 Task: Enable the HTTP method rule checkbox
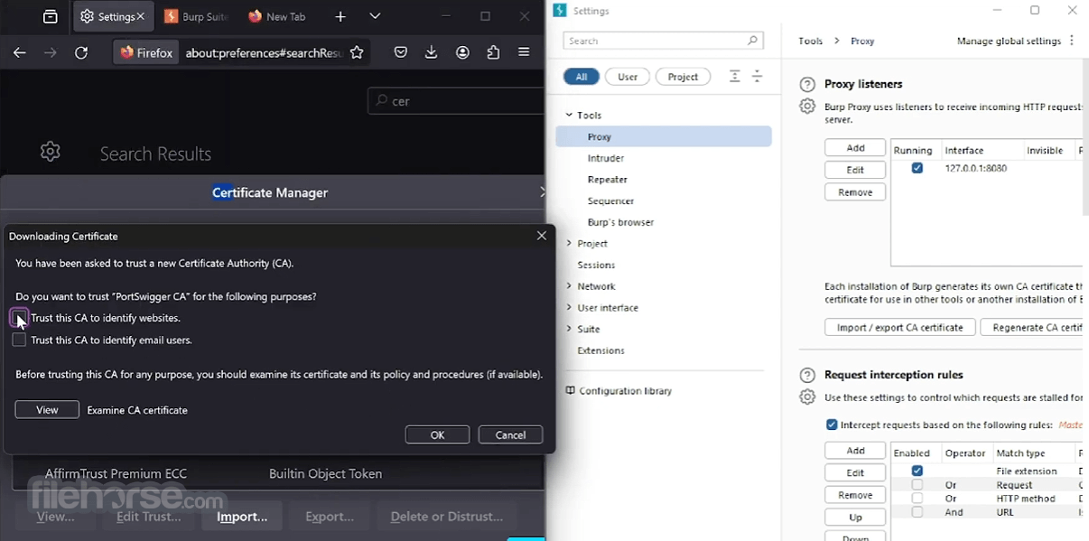click(x=917, y=499)
